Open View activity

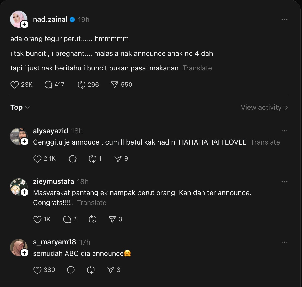264,107
